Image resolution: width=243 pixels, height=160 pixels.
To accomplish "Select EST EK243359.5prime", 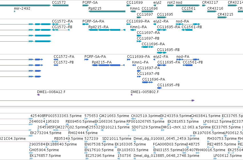I will click(x=162, y=119).
